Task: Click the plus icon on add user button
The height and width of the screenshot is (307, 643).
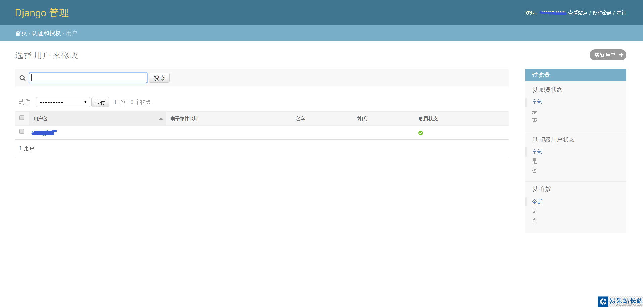Action: point(621,55)
